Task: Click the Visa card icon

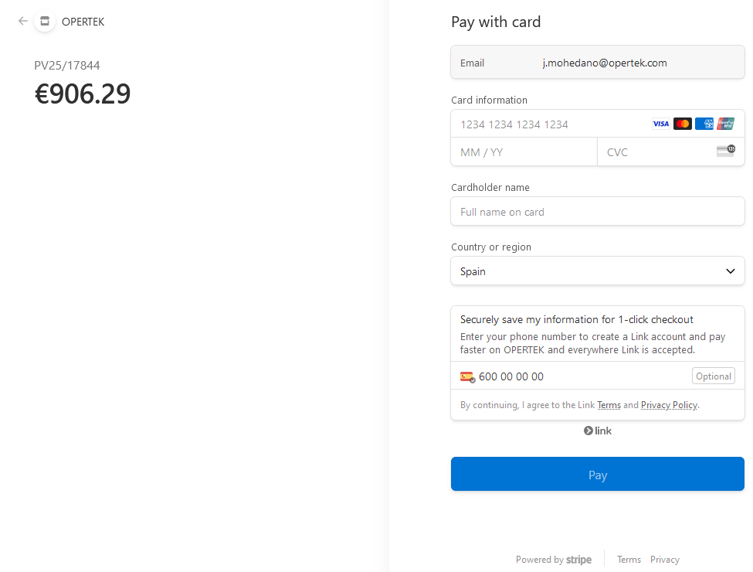Action: 661,124
